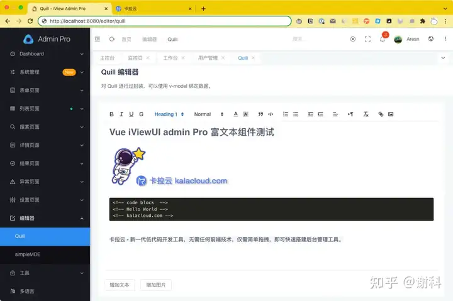This screenshot has width=453, height=301.
Task: Open the tabs overflow dropdown arrow
Action: (x=443, y=58)
